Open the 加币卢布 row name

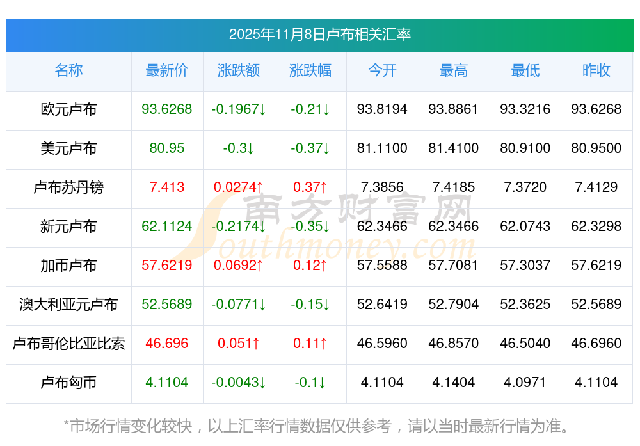point(68,266)
